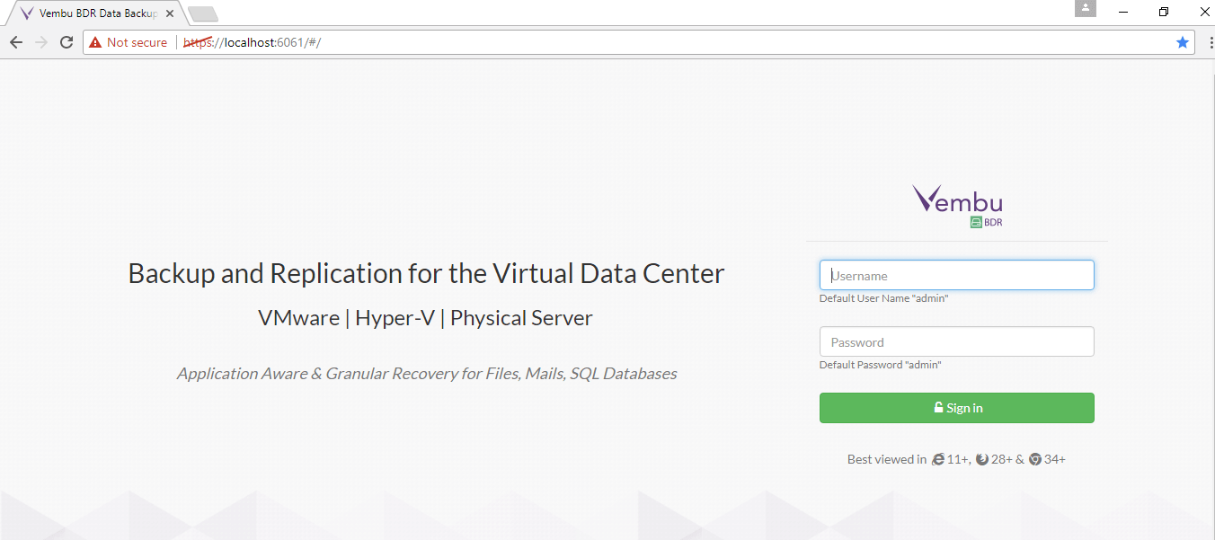
Task: Click the Internet Explorer icon beside 11+
Action: click(938, 459)
